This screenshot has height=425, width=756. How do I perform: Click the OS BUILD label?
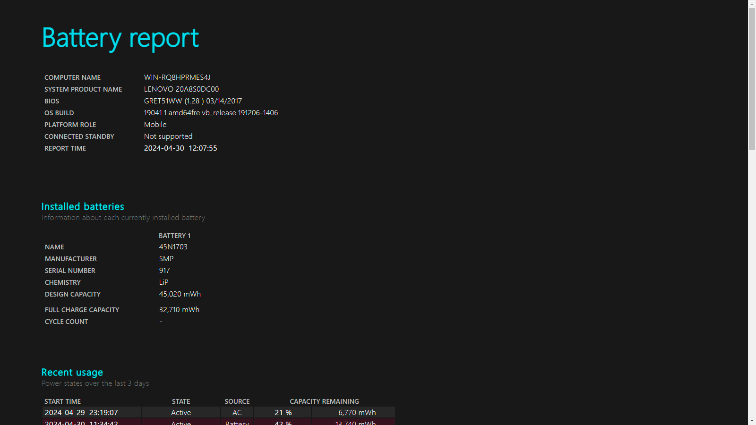pyautogui.click(x=59, y=113)
